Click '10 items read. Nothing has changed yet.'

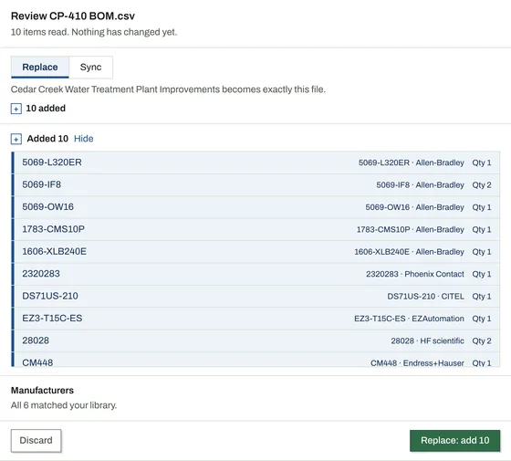[94, 32]
